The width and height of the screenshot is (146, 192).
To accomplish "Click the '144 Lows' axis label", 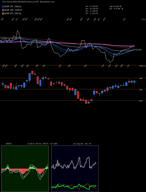I will (x=142, y=66).
